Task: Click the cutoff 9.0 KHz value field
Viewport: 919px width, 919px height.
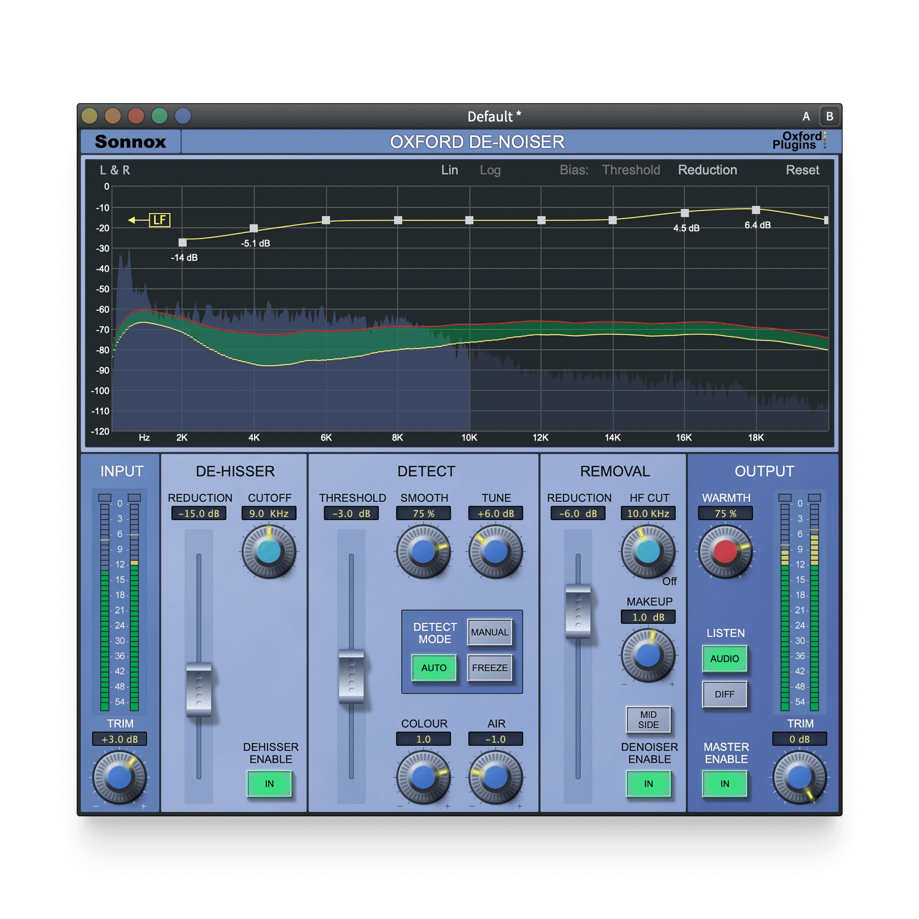Action: pos(269,513)
